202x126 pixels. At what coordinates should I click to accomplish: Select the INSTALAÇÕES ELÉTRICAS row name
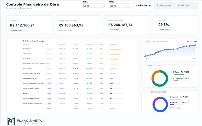[x=31, y=98]
